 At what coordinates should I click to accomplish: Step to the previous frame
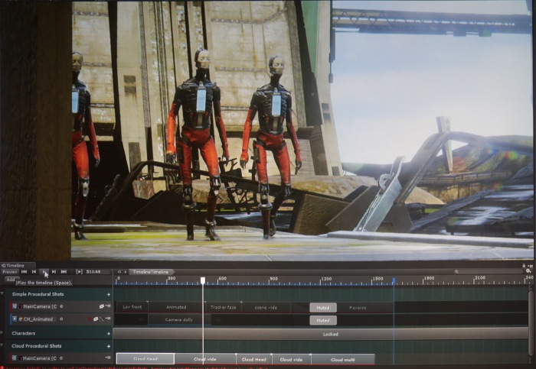point(34,272)
